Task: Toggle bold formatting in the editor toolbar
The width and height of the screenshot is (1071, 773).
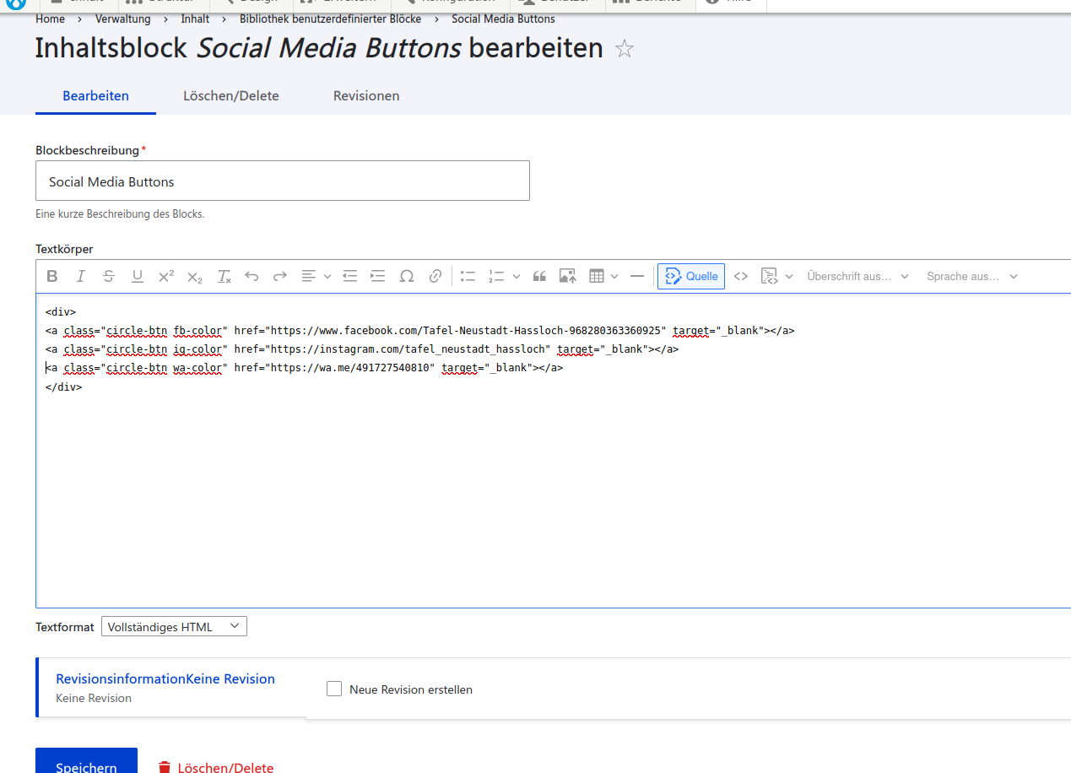Action: coord(52,276)
